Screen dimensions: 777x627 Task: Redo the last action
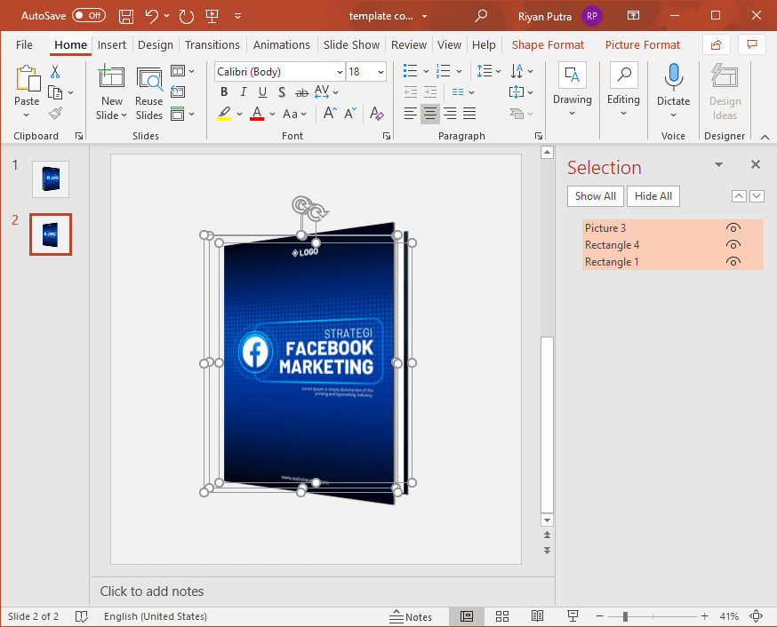[187, 16]
